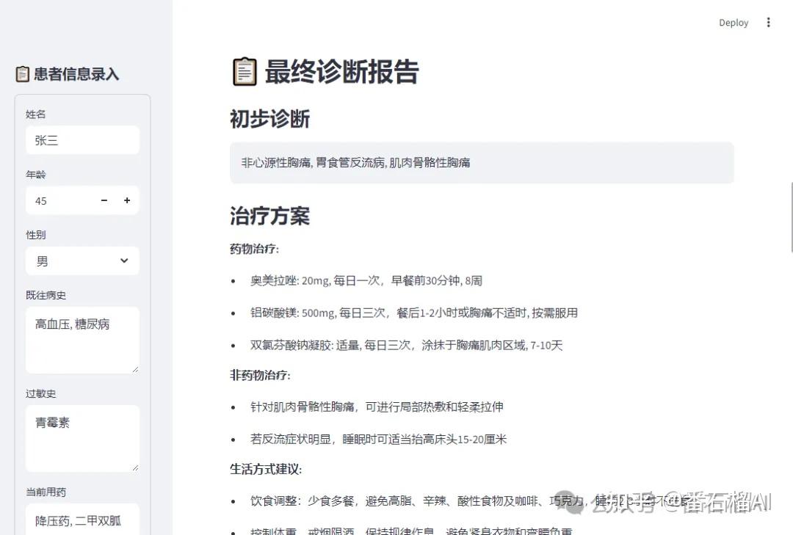Click the 姓名 field containing 张三
The width and height of the screenshot is (793, 535).
[82, 140]
